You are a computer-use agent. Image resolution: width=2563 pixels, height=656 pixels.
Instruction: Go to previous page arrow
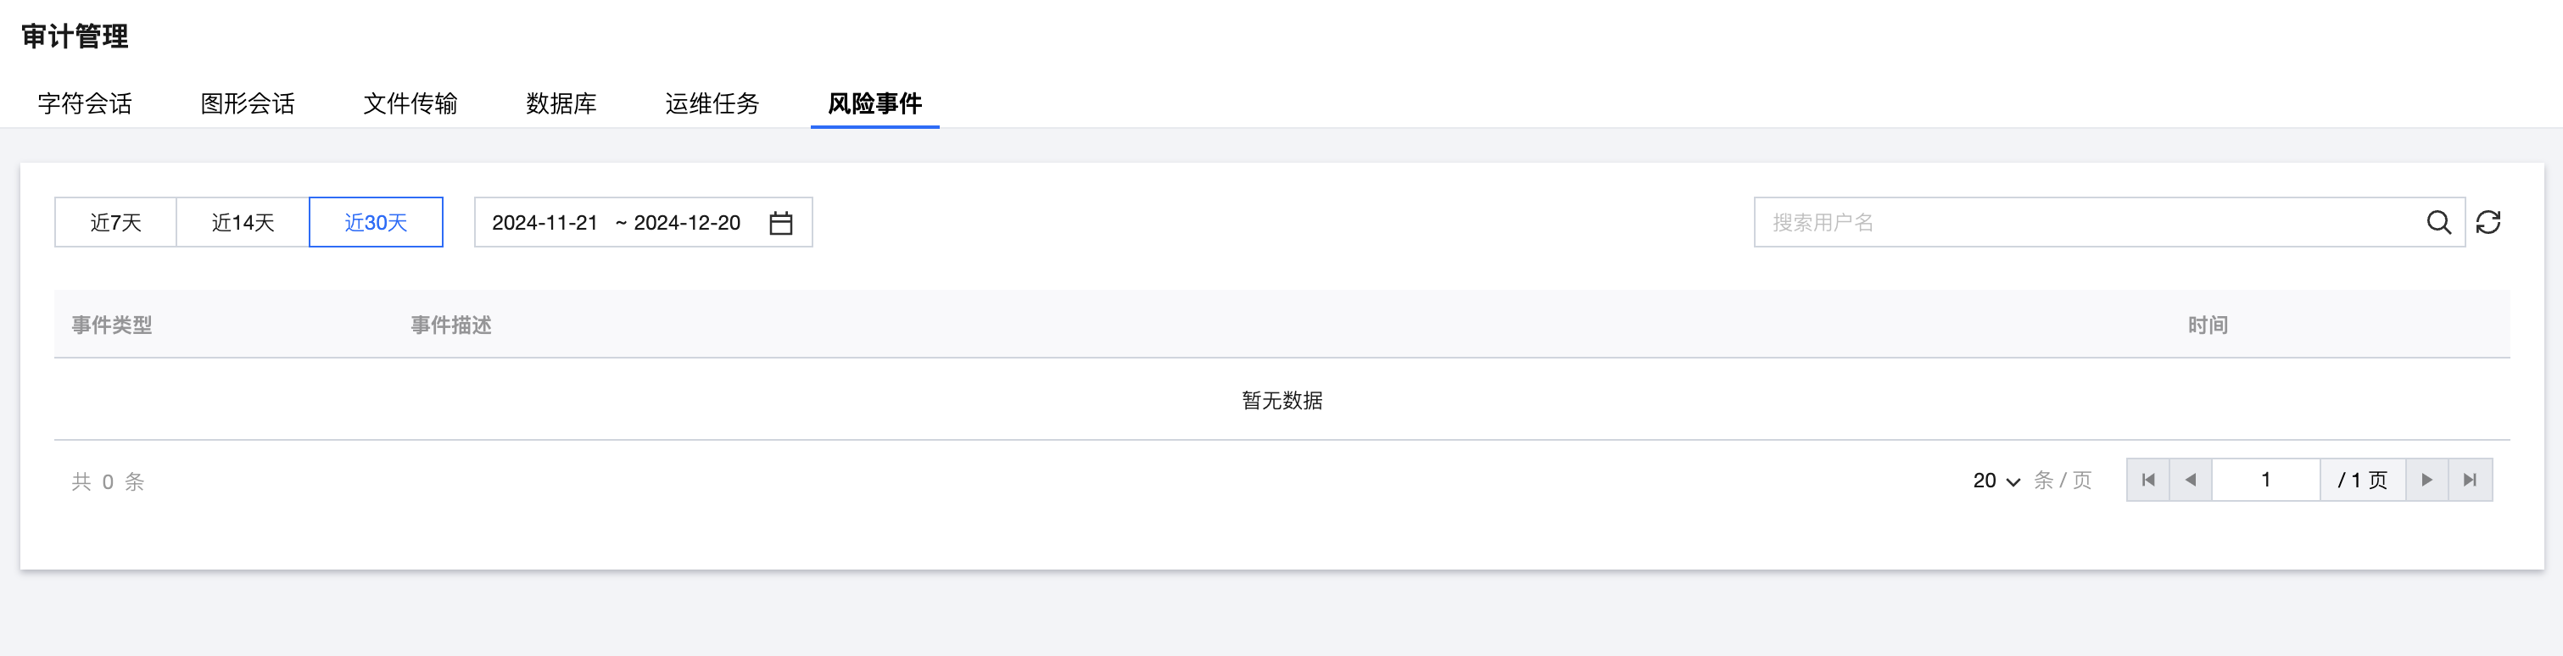pos(2190,480)
